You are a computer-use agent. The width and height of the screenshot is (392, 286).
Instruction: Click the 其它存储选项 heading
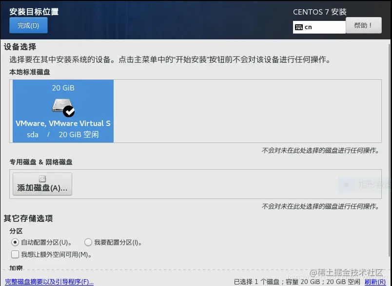[x=28, y=218]
